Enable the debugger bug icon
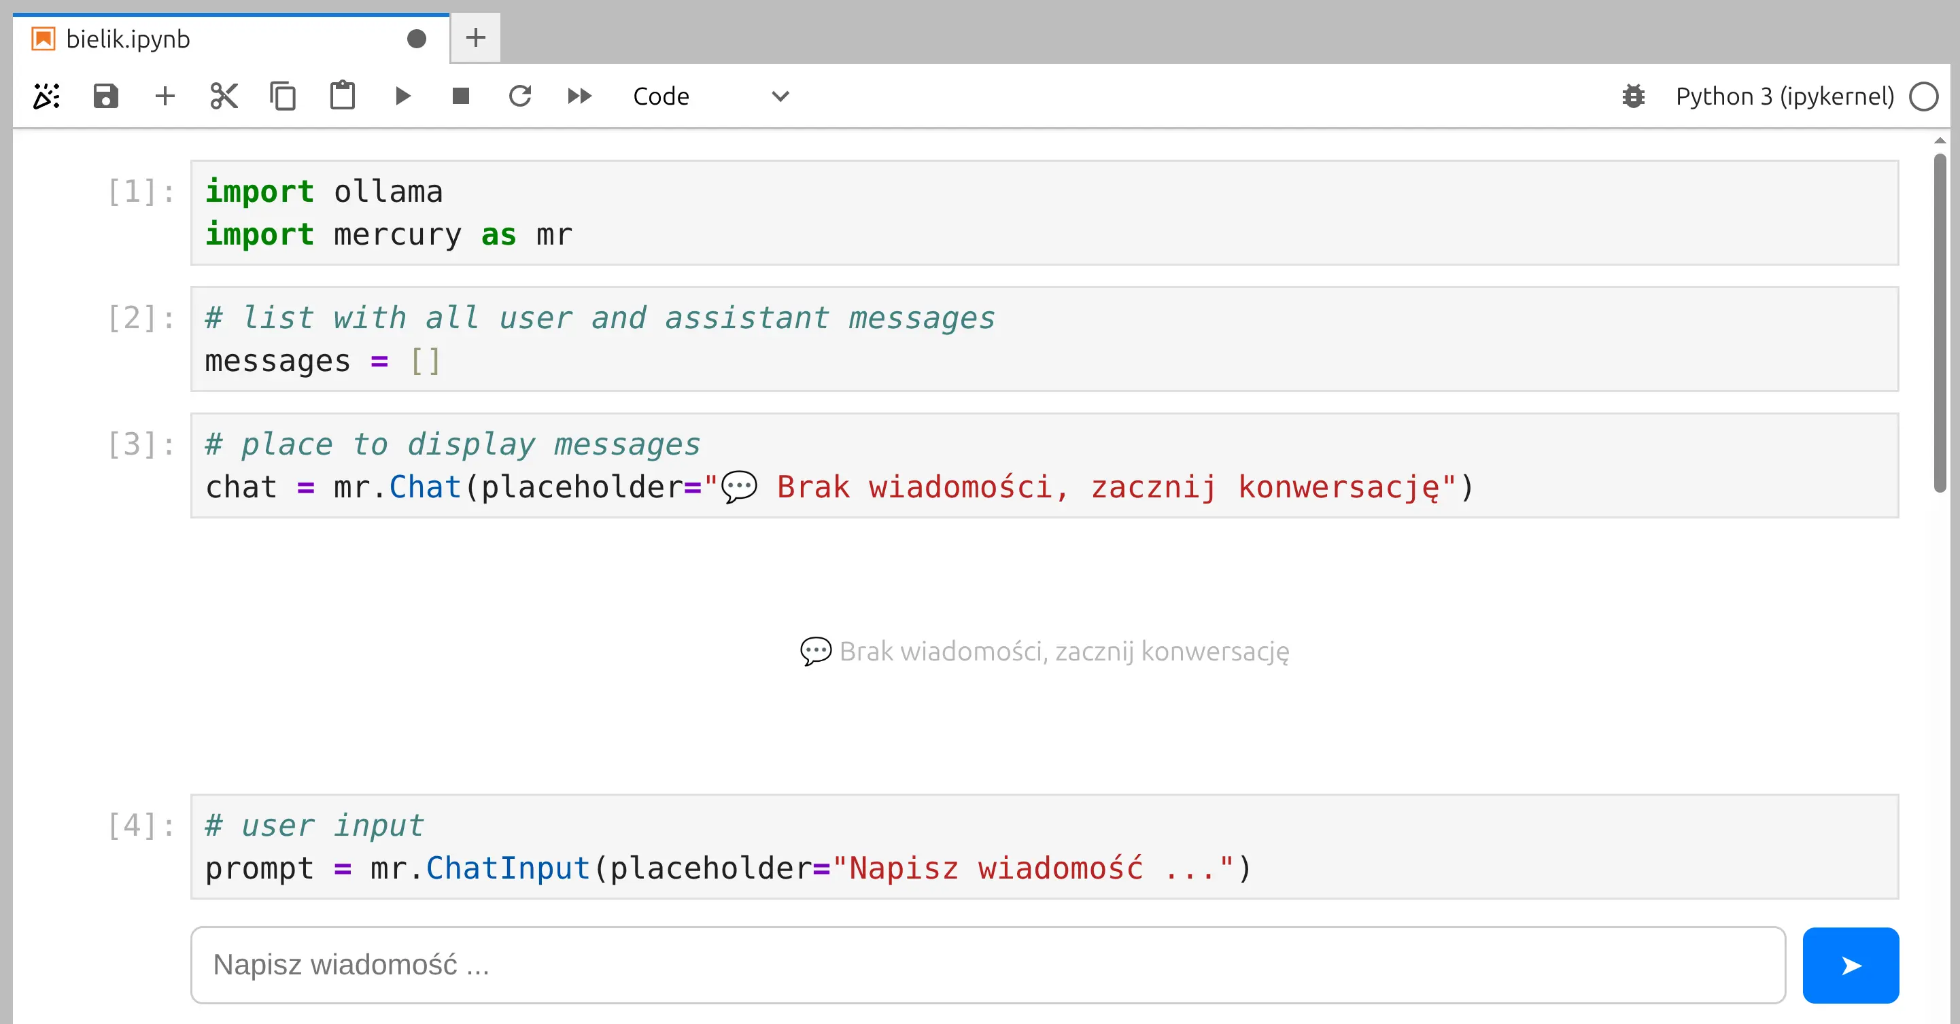This screenshot has width=1960, height=1024. coord(1633,96)
